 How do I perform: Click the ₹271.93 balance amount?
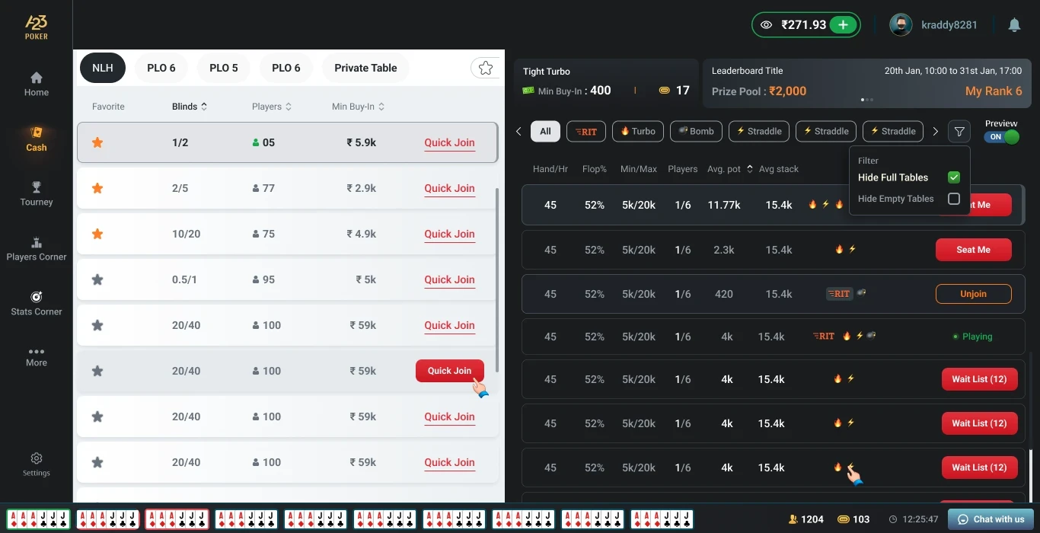[x=803, y=25]
